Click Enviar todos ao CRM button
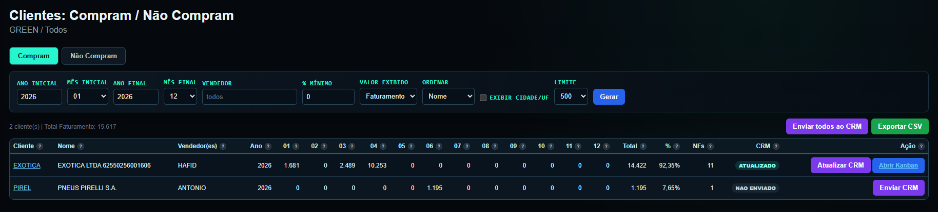 (x=827, y=126)
